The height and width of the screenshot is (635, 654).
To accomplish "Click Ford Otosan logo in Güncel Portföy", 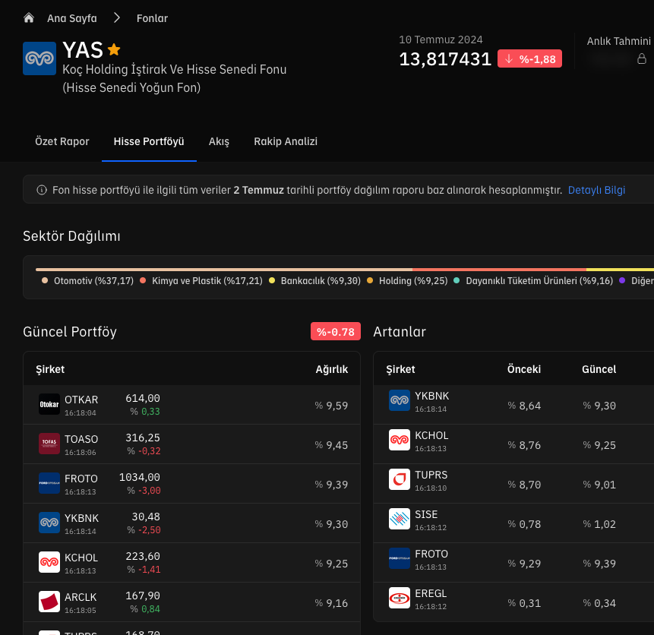I will point(49,483).
